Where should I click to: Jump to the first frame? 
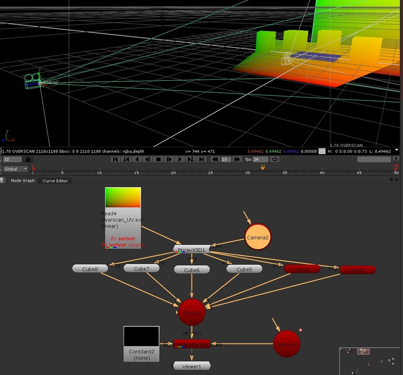pos(115,159)
